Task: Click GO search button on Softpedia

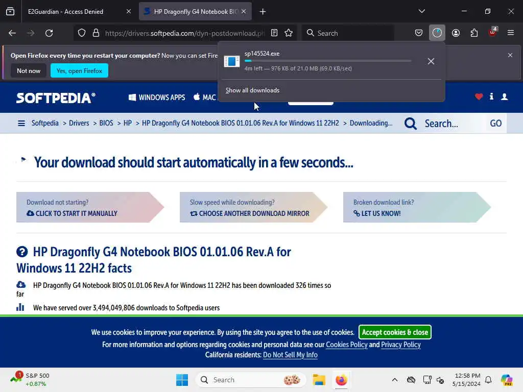Action: 495,124
